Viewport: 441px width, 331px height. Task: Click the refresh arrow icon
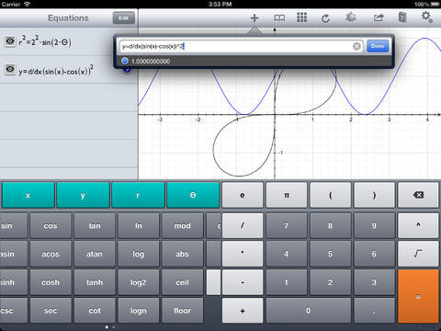click(325, 18)
